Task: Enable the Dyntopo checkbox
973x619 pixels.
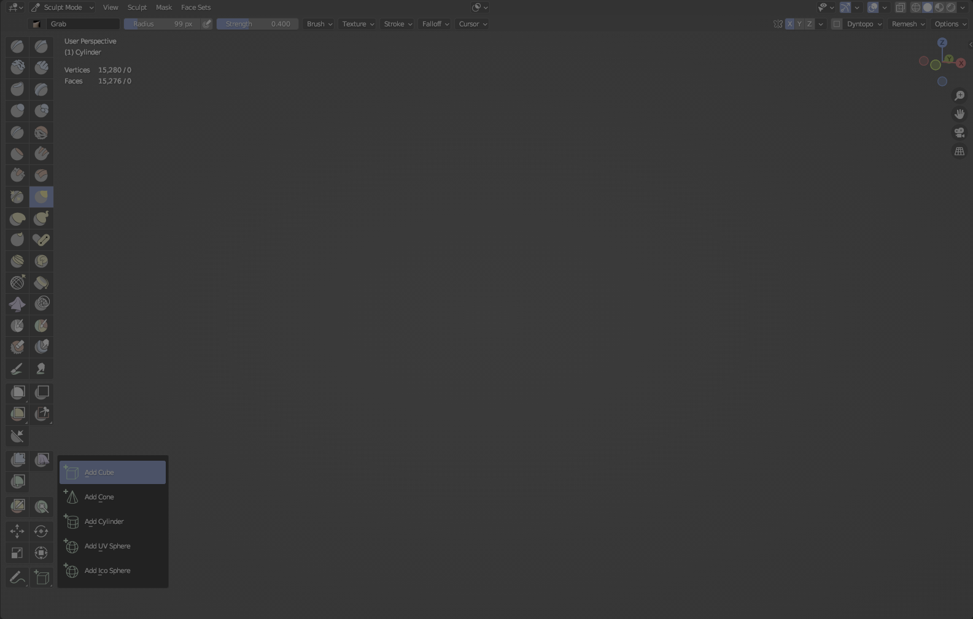Action: pyautogui.click(x=836, y=24)
